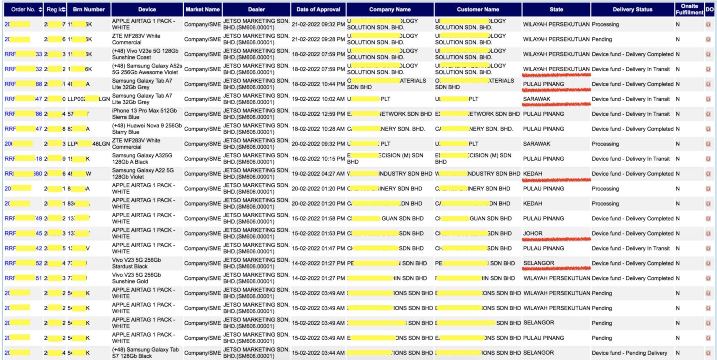Select '14-02-2022 01:27 PM' date in Stardust Black row
Image resolution: width=717 pixels, height=360 pixels.
click(318, 263)
